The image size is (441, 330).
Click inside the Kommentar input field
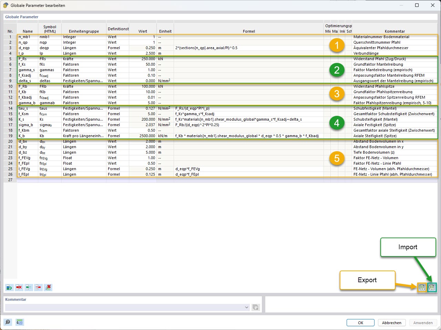click(x=121, y=307)
